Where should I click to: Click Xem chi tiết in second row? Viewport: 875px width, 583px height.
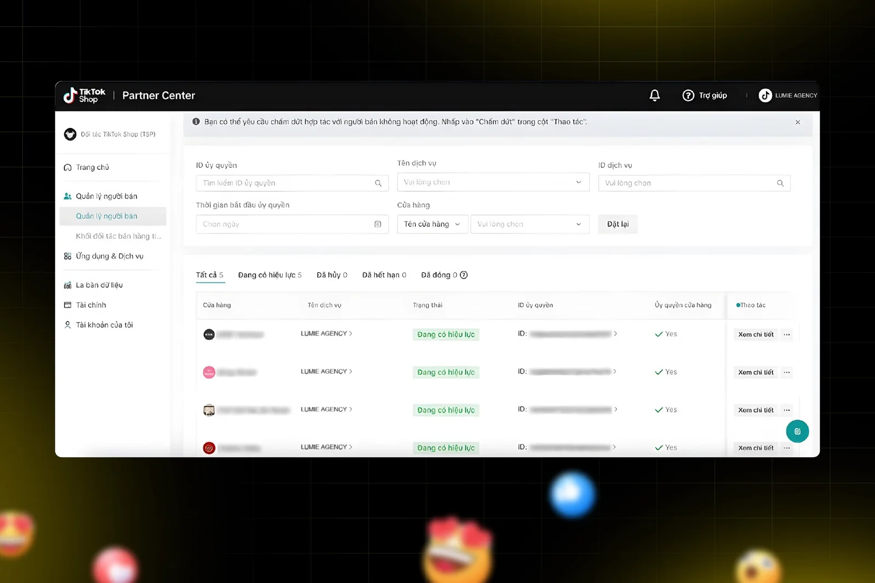click(x=756, y=372)
